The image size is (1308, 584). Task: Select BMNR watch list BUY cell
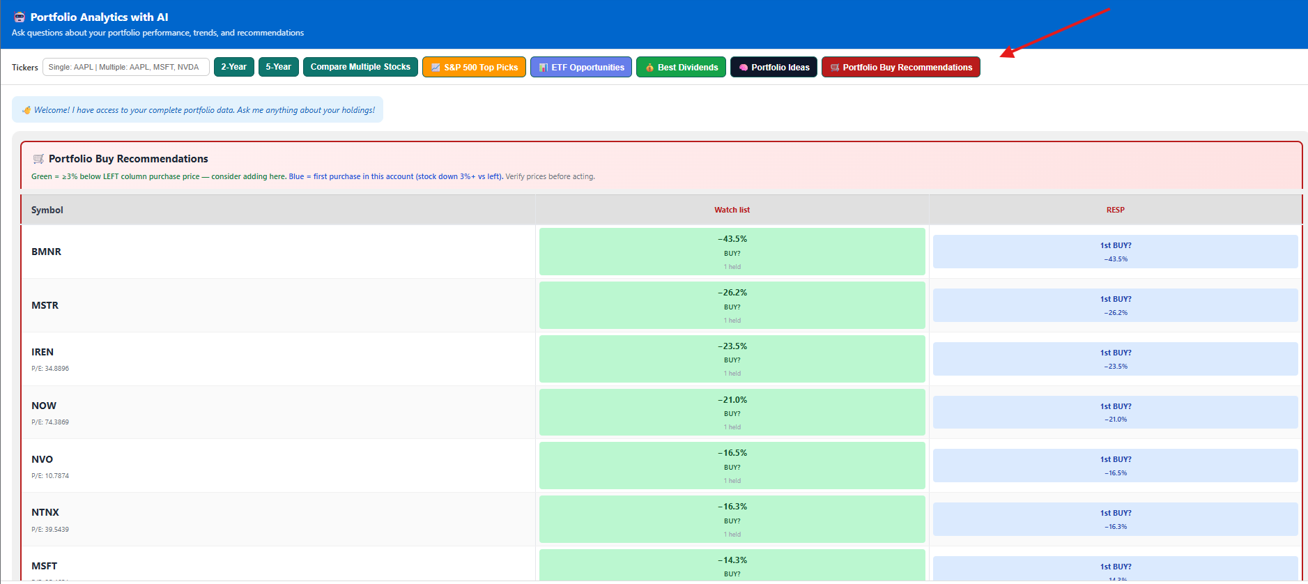[732, 252]
